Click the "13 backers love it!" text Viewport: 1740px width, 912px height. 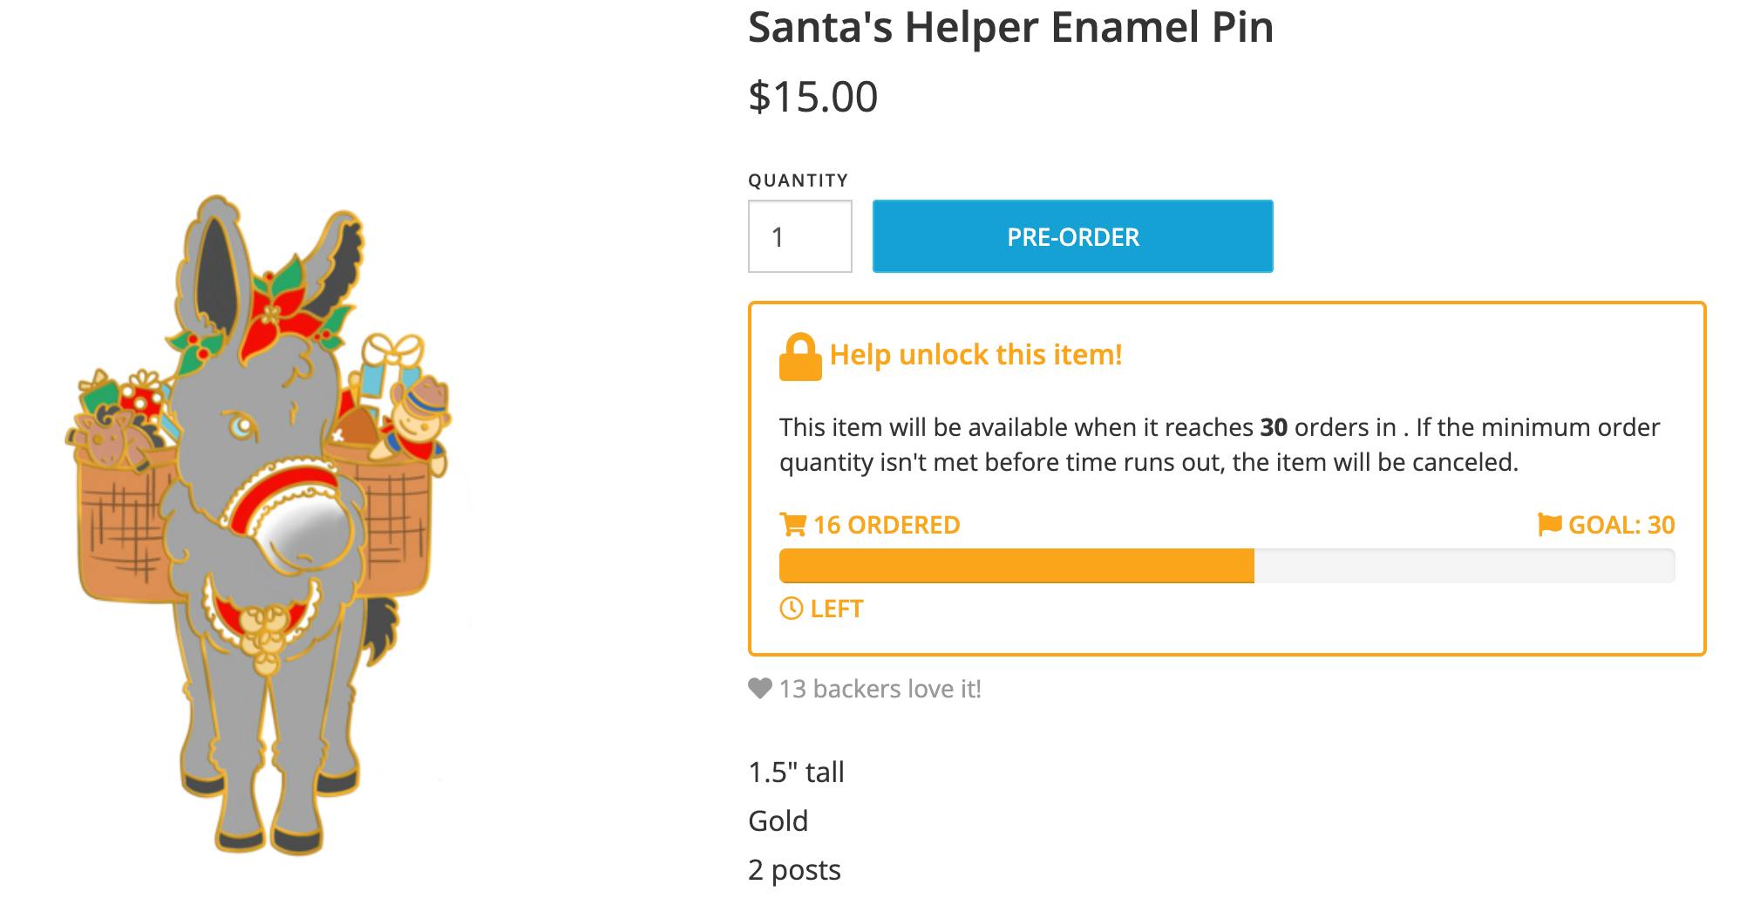tap(880, 689)
